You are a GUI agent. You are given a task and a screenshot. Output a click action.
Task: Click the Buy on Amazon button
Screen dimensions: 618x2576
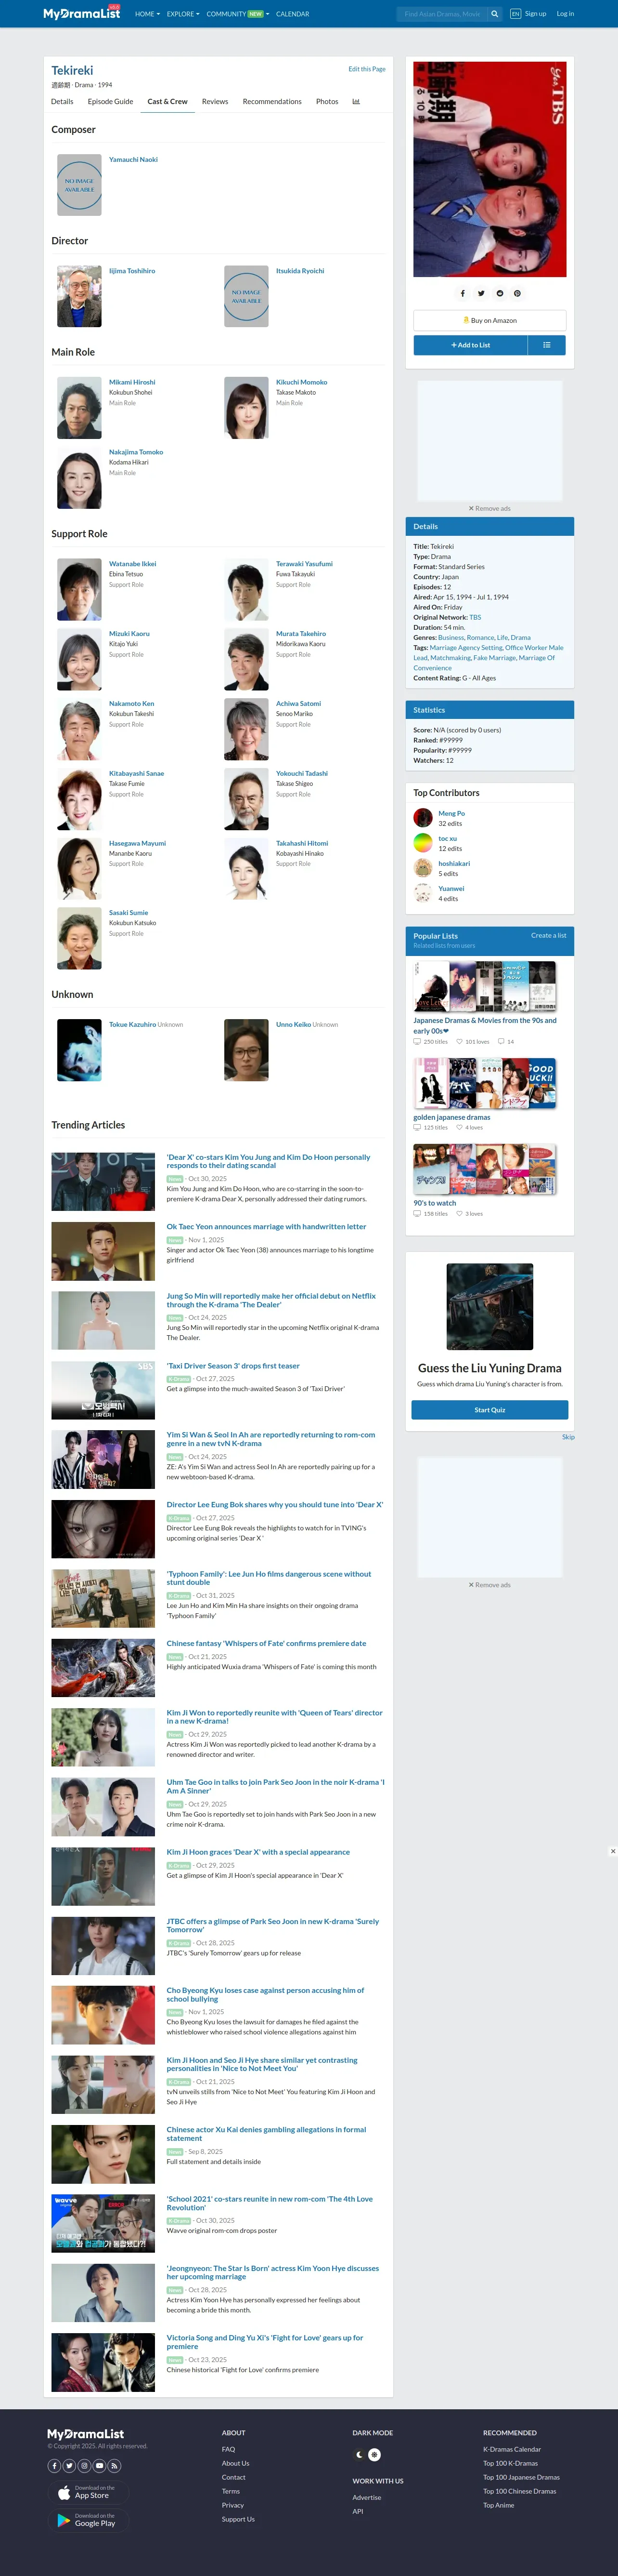click(489, 320)
